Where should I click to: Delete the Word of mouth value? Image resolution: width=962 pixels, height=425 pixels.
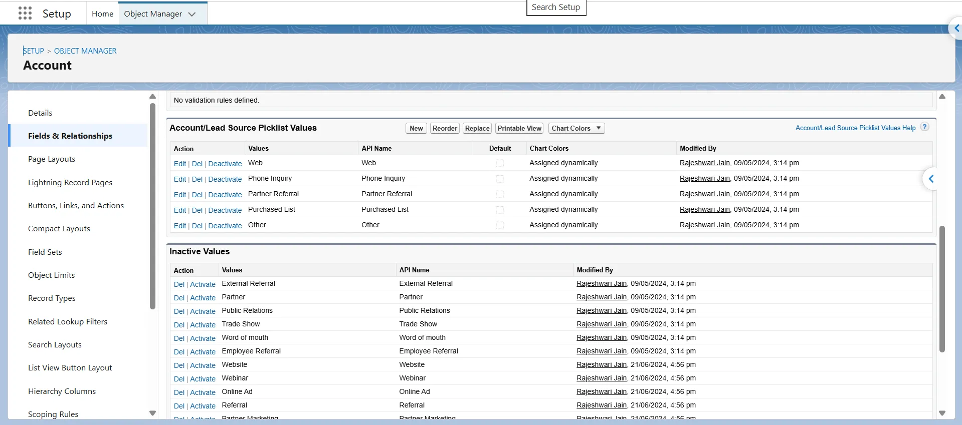pyautogui.click(x=179, y=338)
